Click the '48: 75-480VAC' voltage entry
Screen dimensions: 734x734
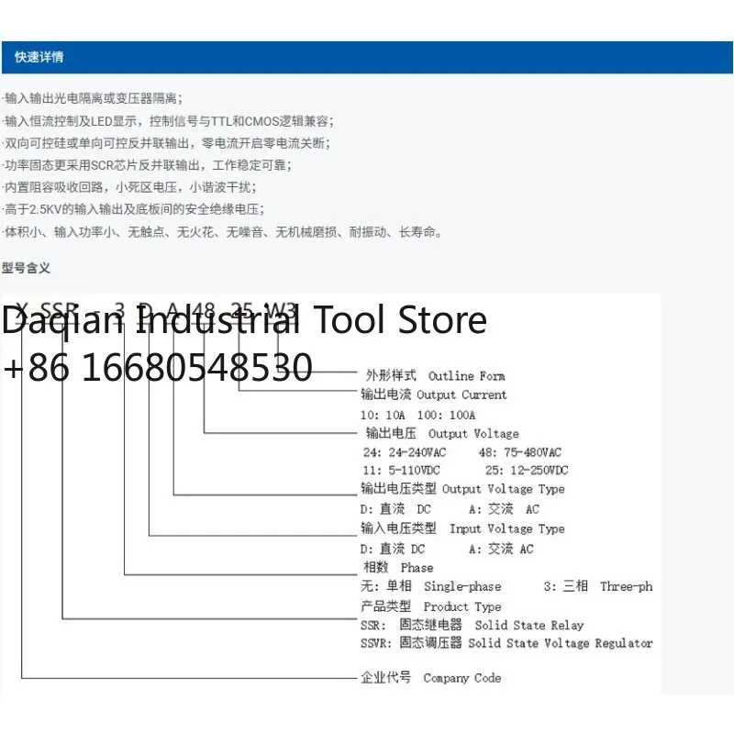pos(519,452)
